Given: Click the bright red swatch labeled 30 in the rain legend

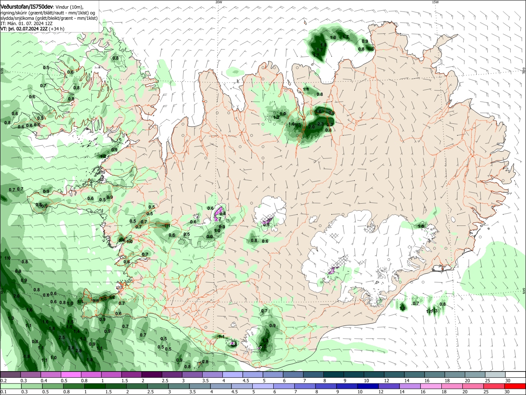Looking at the screenshot, I should click(x=516, y=386).
